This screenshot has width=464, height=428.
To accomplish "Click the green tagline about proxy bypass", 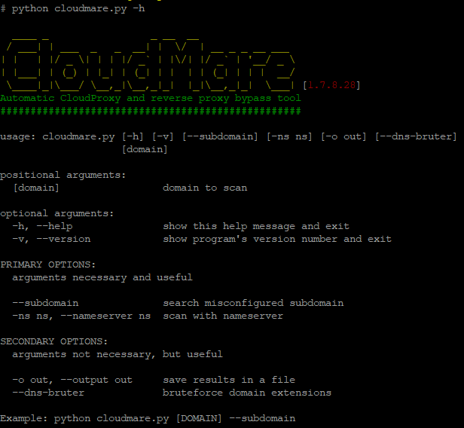I will click(x=151, y=98).
